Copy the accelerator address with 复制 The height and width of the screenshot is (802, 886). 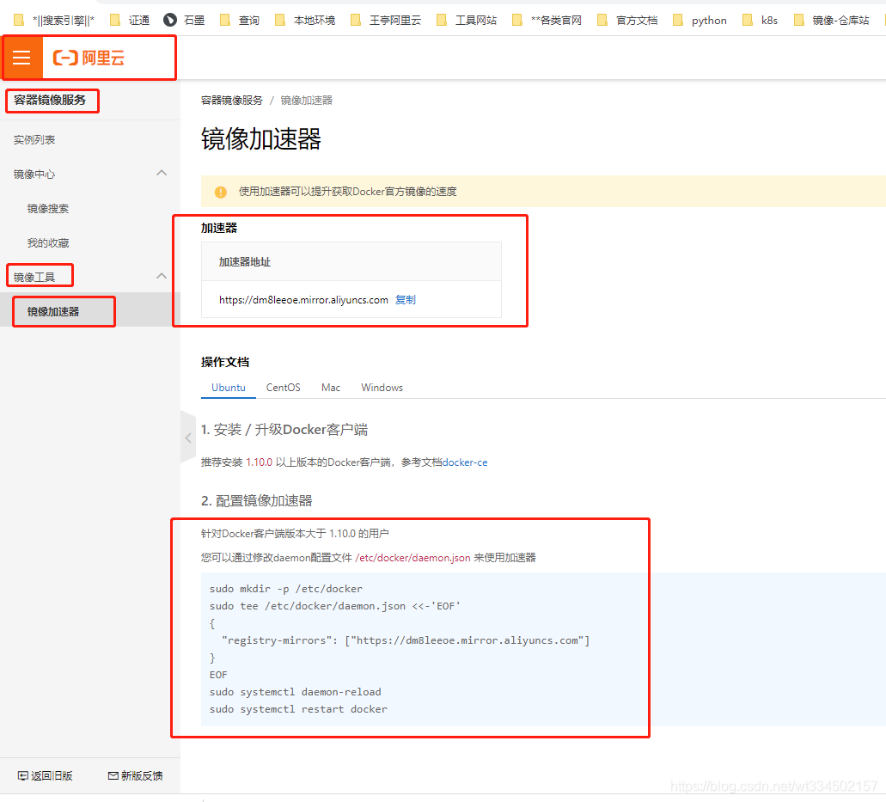point(405,298)
